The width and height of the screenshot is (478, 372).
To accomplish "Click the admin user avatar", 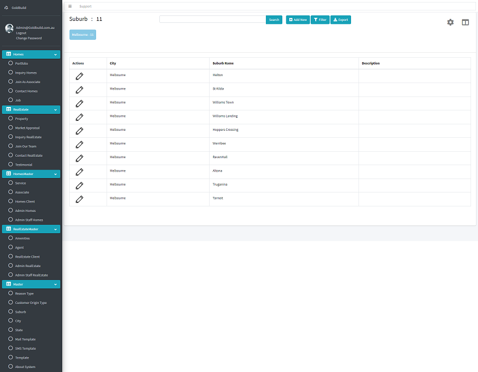I will [9, 28].
